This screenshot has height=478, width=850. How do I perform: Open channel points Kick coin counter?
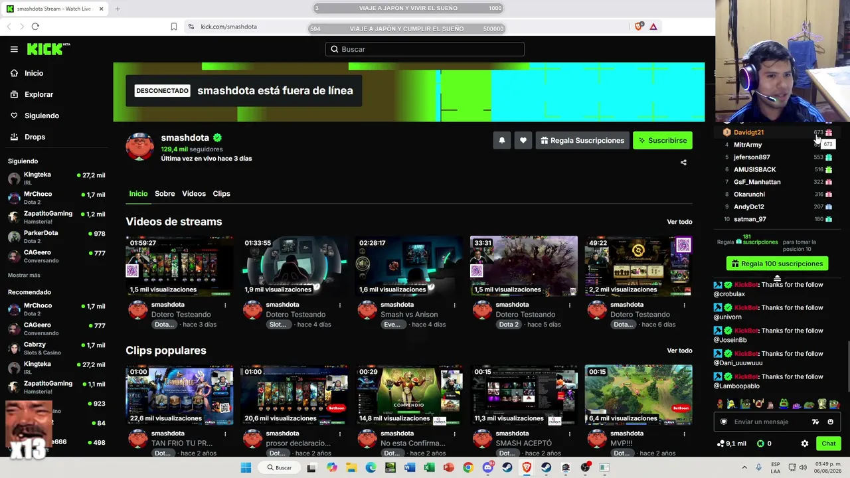point(764,443)
